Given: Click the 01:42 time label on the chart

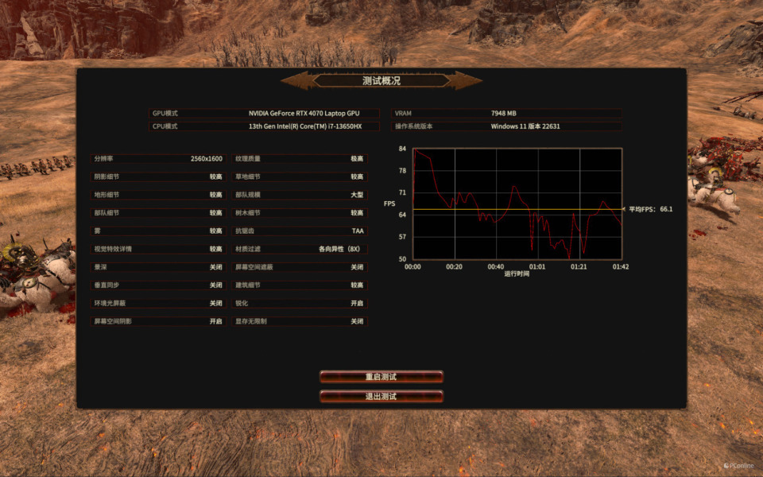Looking at the screenshot, I should tap(621, 267).
